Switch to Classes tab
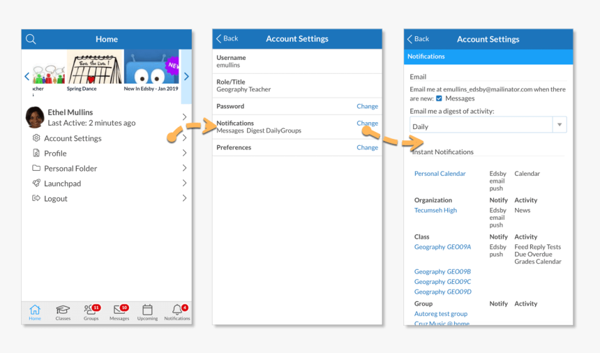The image size is (600, 353). 63,313
